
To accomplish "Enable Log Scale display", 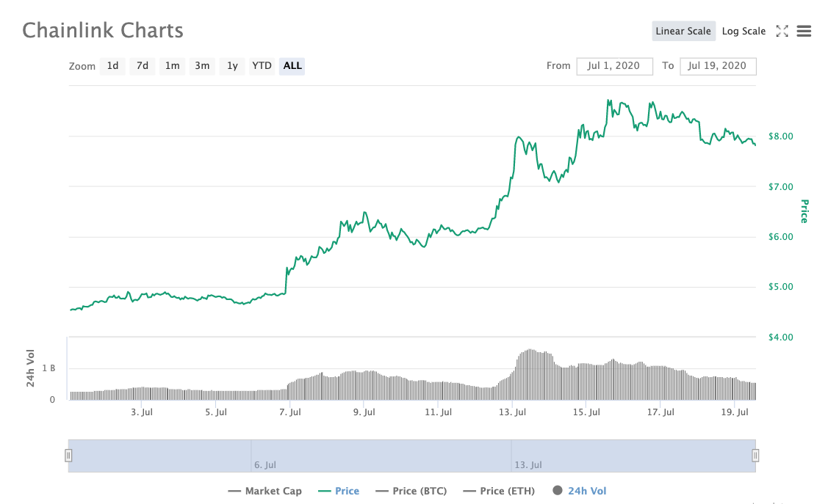I will click(744, 31).
